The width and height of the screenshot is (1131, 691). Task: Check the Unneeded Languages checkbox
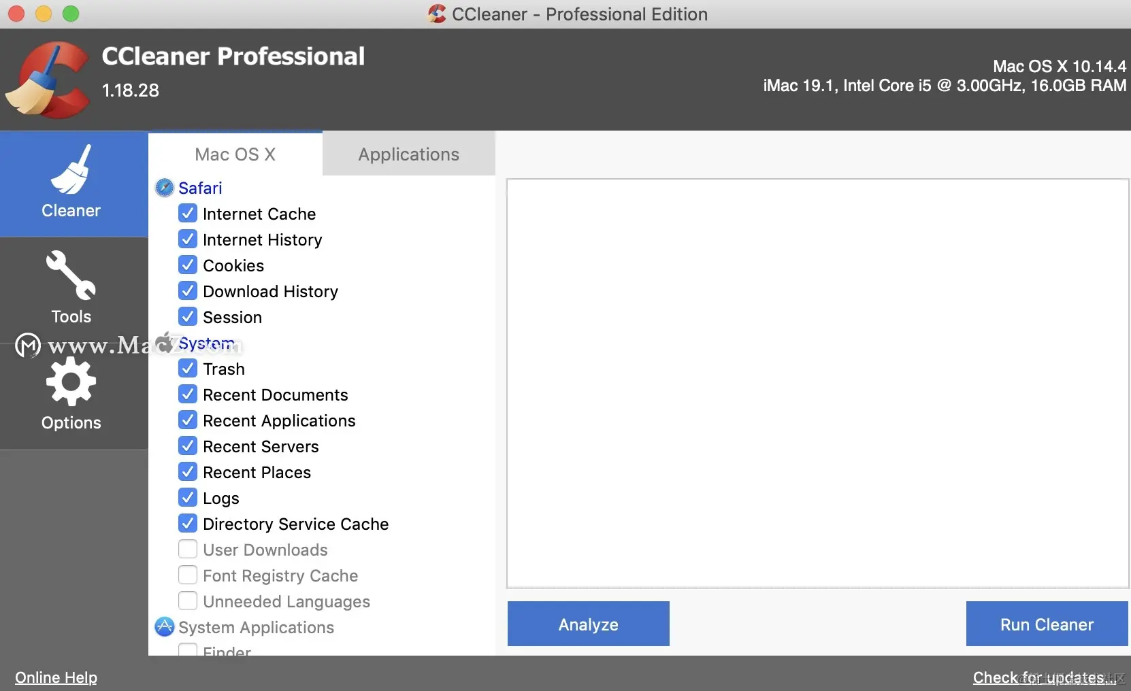click(x=188, y=601)
